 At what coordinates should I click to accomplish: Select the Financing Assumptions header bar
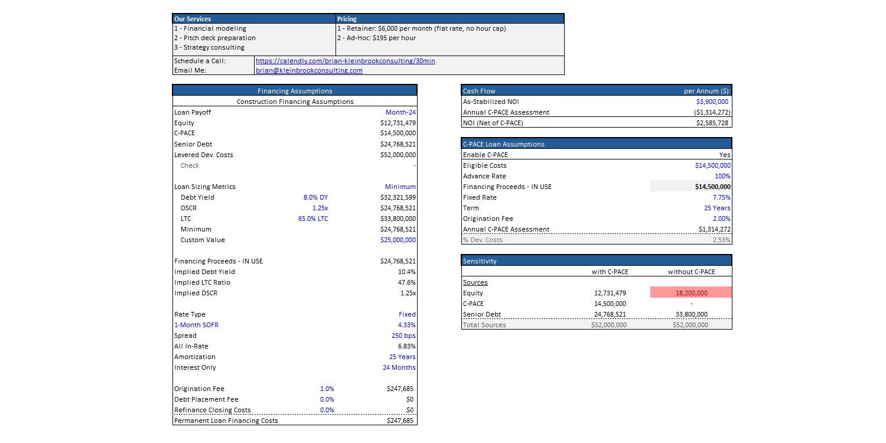coord(295,91)
